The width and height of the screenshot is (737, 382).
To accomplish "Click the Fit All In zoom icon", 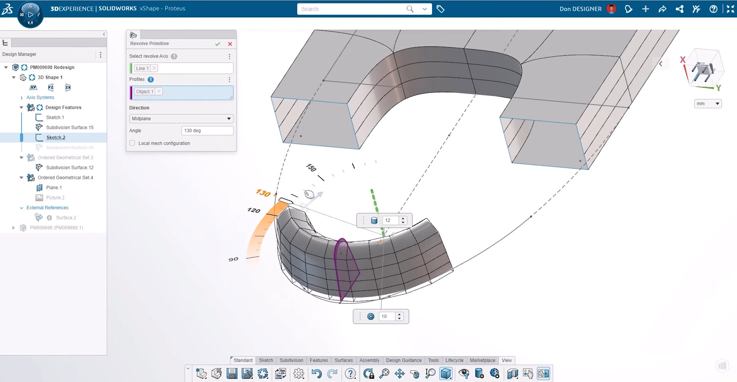I will tap(384, 374).
